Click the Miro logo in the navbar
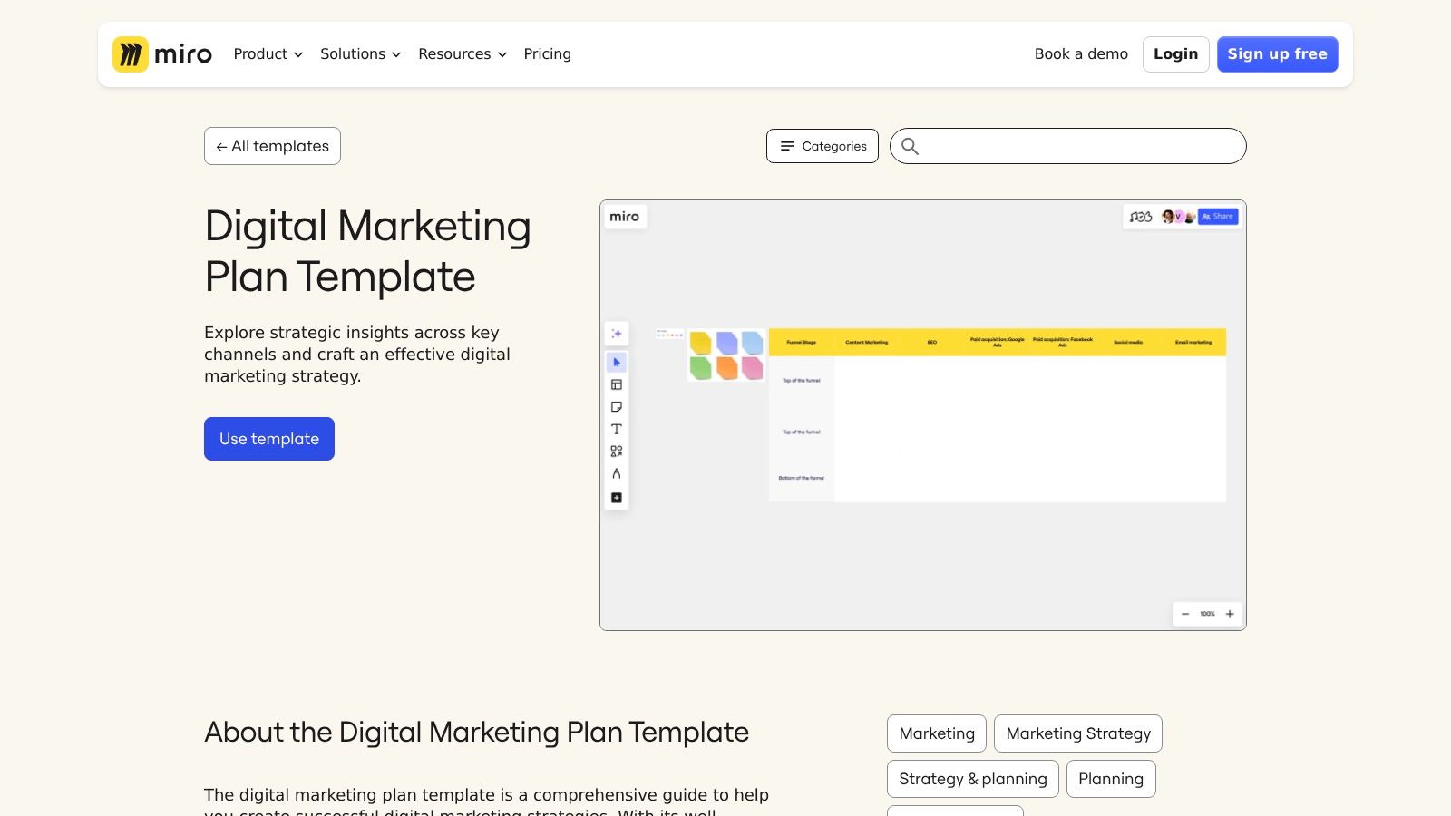This screenshot has height=816, width=1451. click(162, 54)
